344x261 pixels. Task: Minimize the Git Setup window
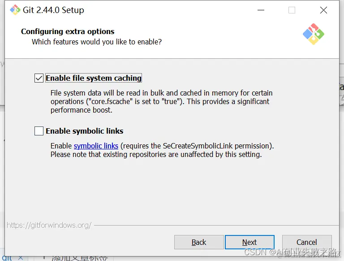(260, 10)
